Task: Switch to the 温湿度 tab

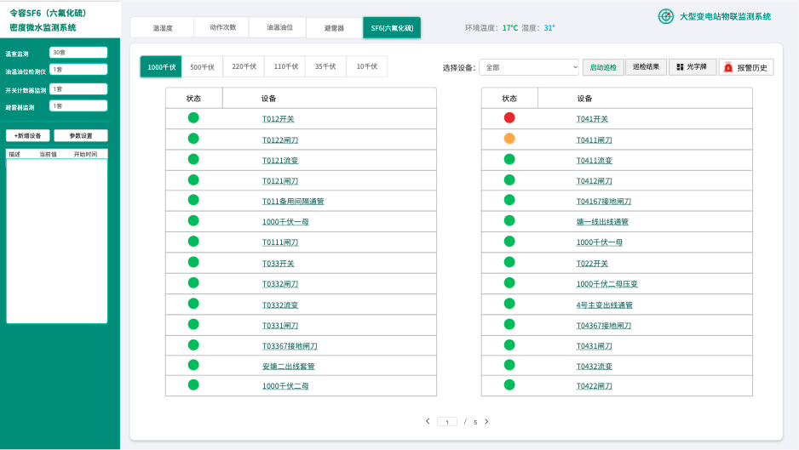Action: click(162, 27)
